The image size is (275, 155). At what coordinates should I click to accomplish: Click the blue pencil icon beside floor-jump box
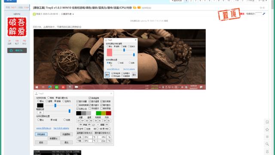[264, 14]
